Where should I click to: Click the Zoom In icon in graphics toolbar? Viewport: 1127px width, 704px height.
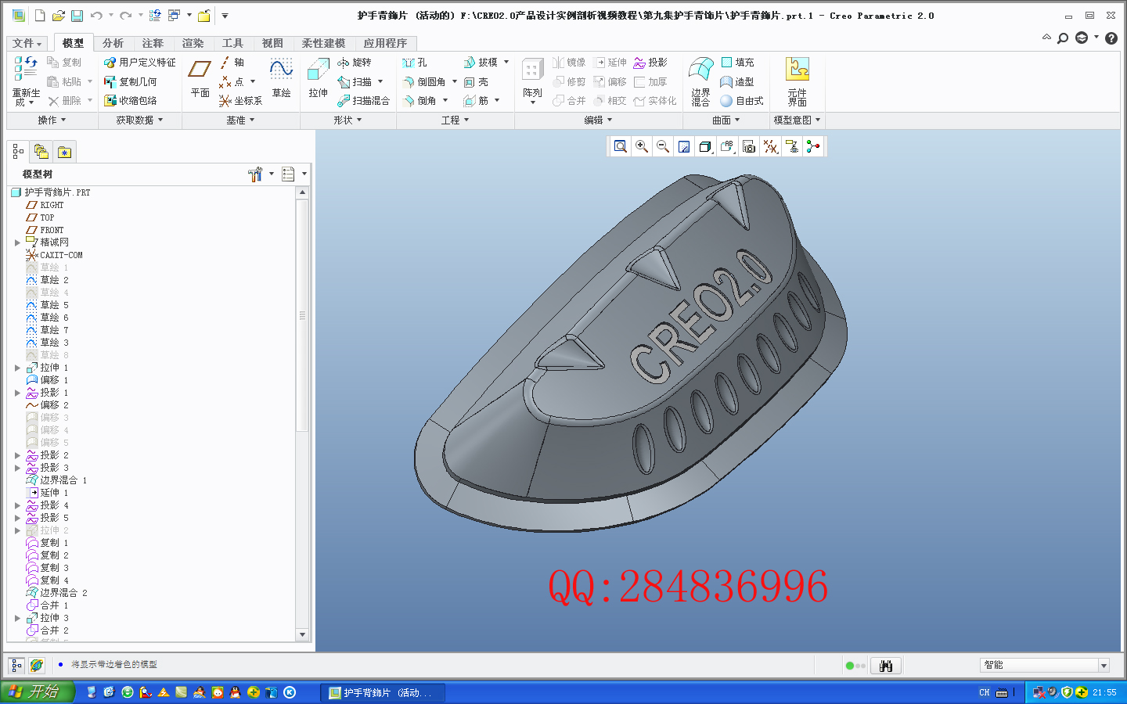642,146
